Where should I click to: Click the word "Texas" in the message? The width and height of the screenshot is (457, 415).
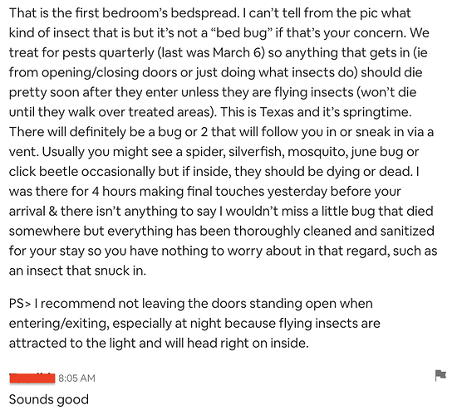[277, 112]
